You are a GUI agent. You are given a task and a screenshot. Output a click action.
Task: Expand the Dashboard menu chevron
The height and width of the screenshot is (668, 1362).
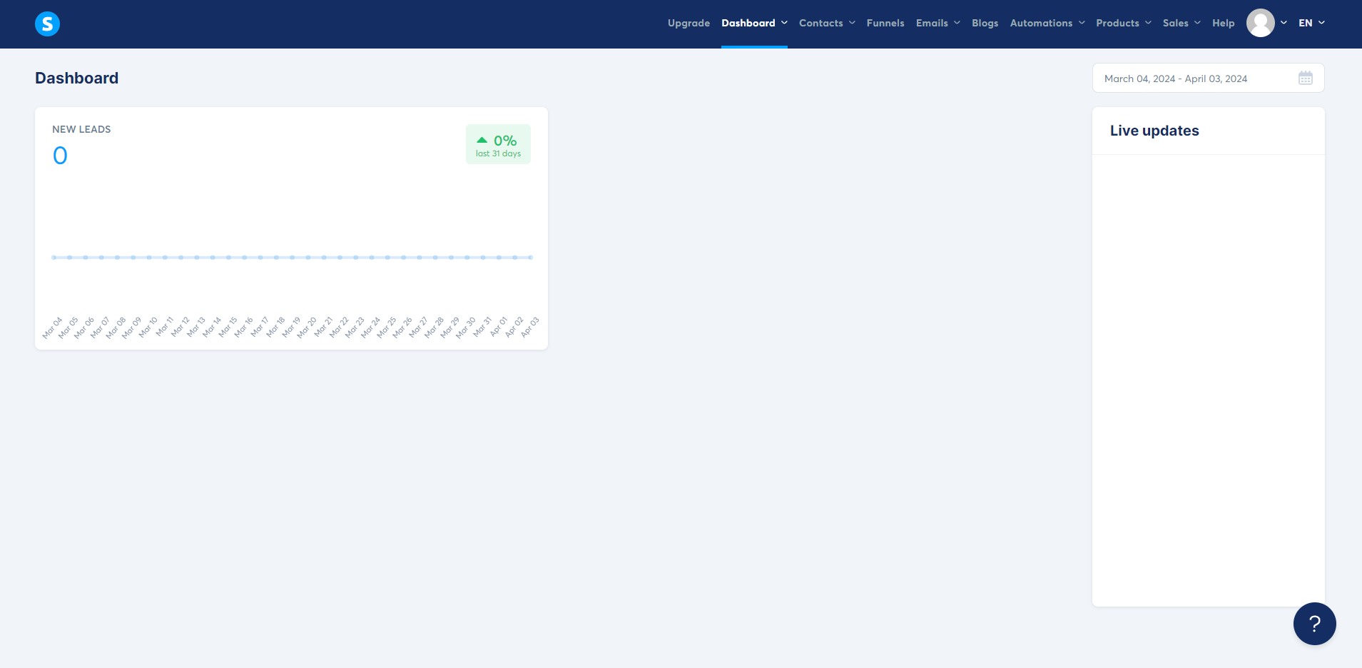784,23
